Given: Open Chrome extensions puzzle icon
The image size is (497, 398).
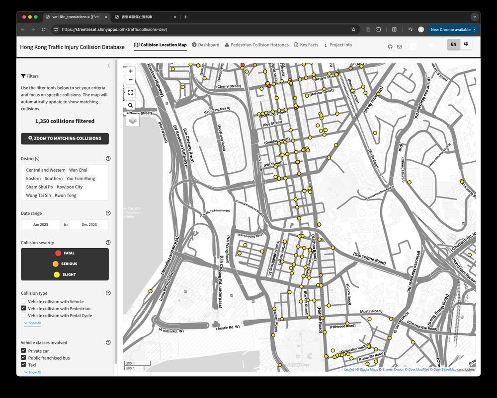Looking at the screenshot, I should coord(378,29).
